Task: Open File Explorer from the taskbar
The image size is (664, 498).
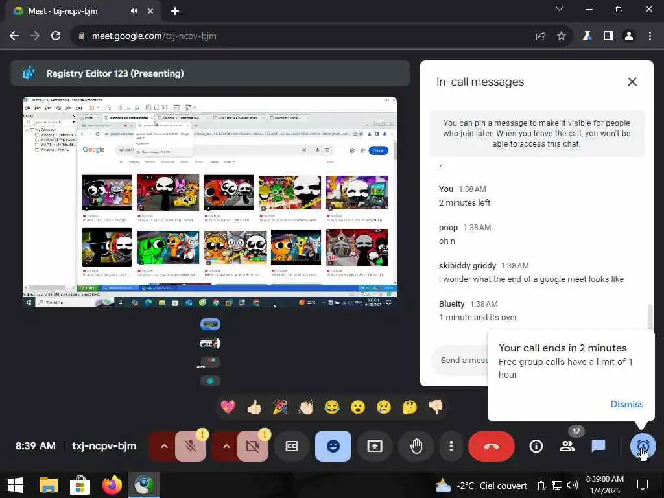Action: 48,485
